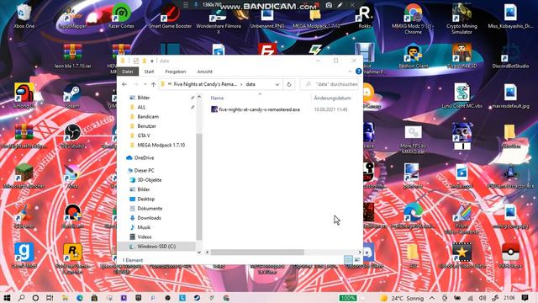Sort by the Name column header
Image resolution: width=538 pixels, height=303 pixels.
coord(217,98)
